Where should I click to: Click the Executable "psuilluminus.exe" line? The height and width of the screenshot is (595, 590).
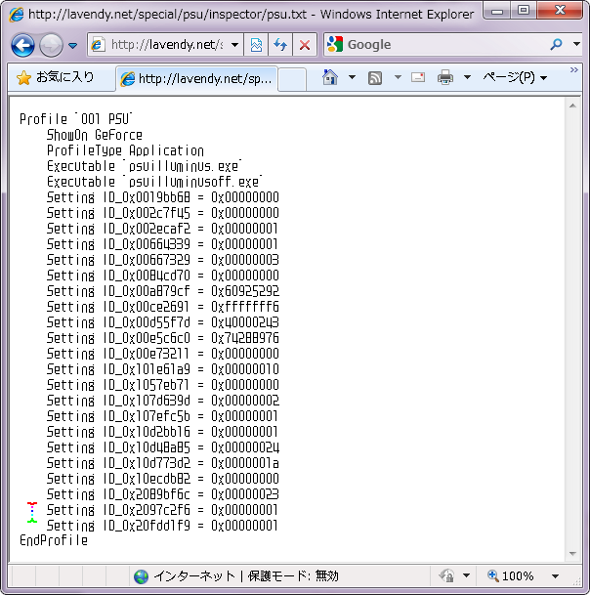(x=145, y=166)
